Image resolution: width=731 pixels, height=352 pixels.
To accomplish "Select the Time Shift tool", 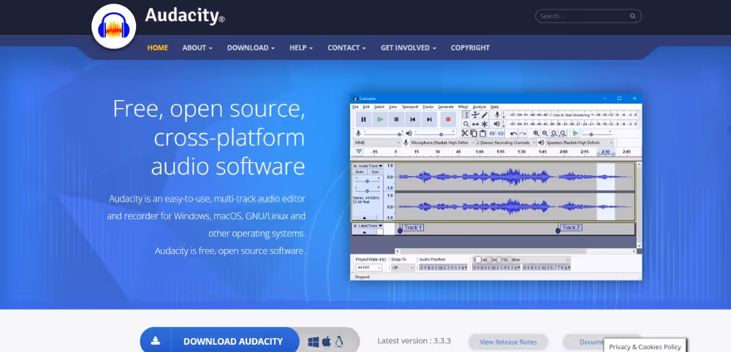I will pyautogui.click(x=475, y=124).
